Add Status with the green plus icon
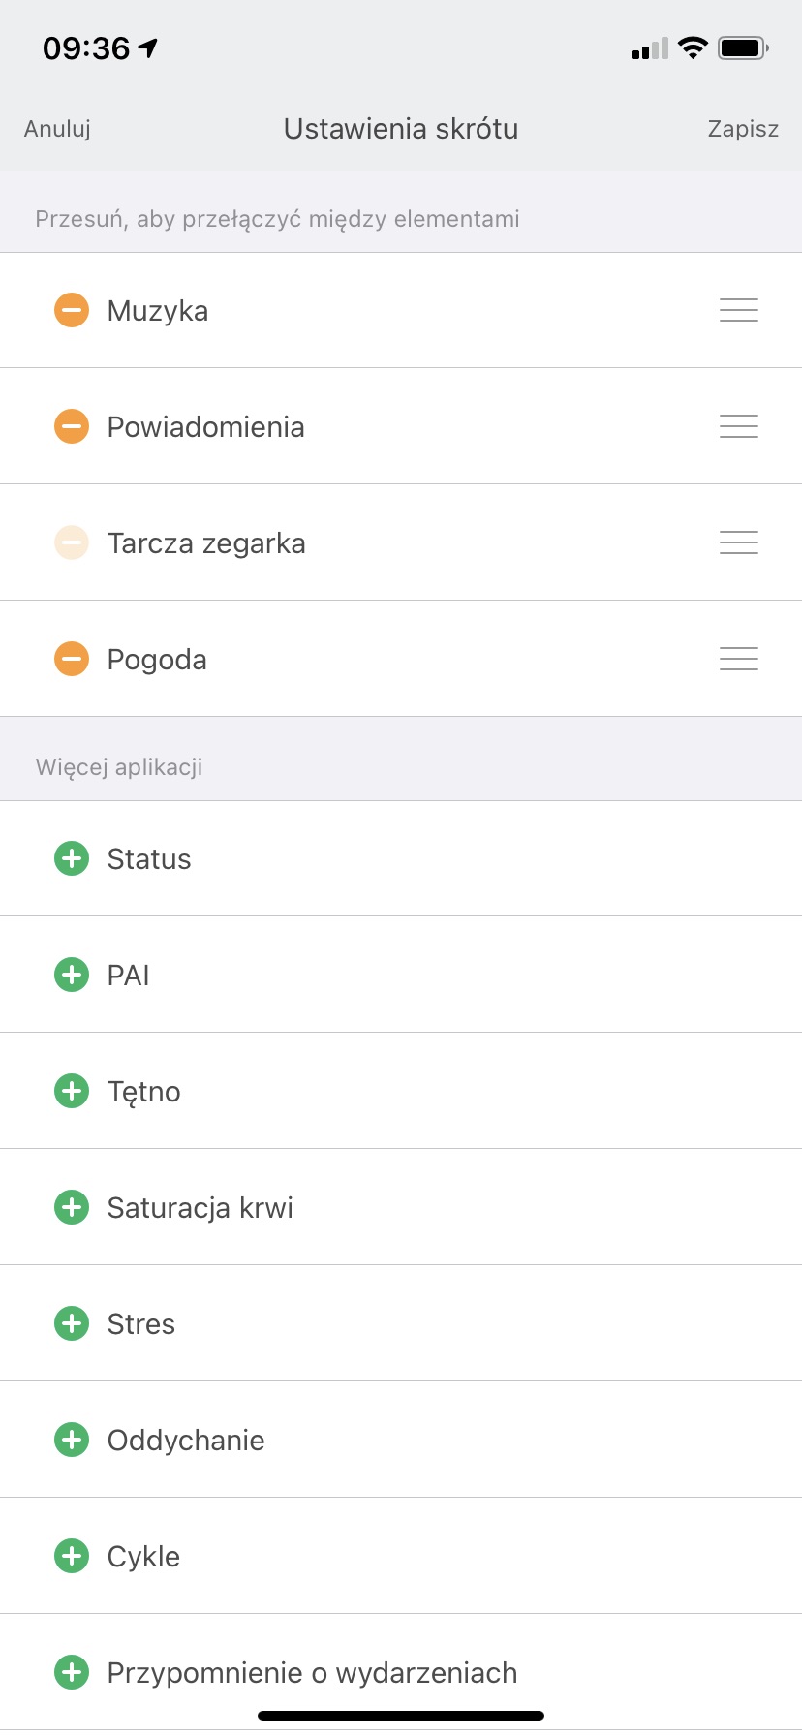The height and width of the screenshot is (1736, 802). pyautogui.click(x=72, y=858)
